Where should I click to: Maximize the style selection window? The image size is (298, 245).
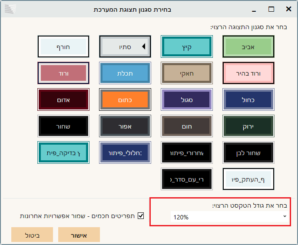pyautogui.click(x=271, y=9)
